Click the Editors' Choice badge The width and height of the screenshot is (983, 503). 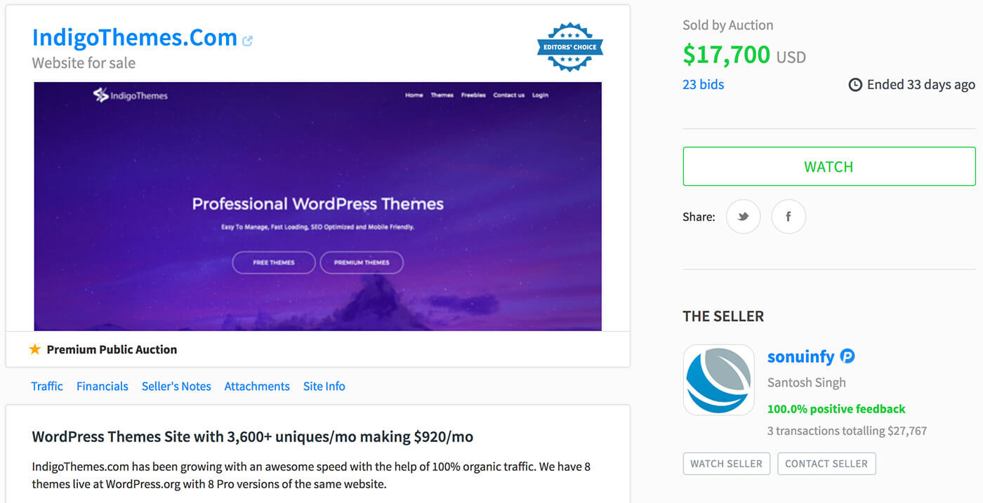tap(570, 47)
